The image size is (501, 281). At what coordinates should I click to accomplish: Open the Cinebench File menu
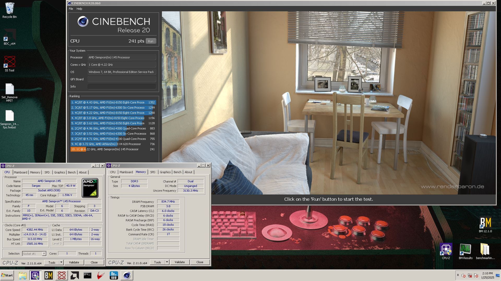click(x=71, y=9)
